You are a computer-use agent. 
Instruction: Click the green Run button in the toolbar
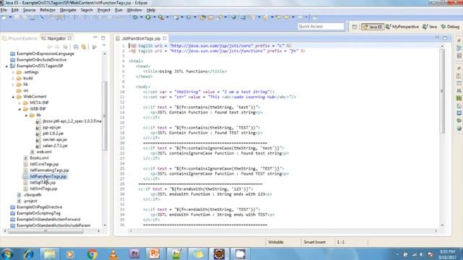tap(148, 17)
